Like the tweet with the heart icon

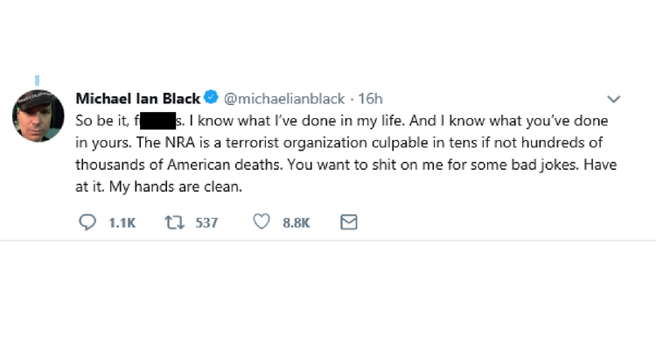[x=261, y=222]
